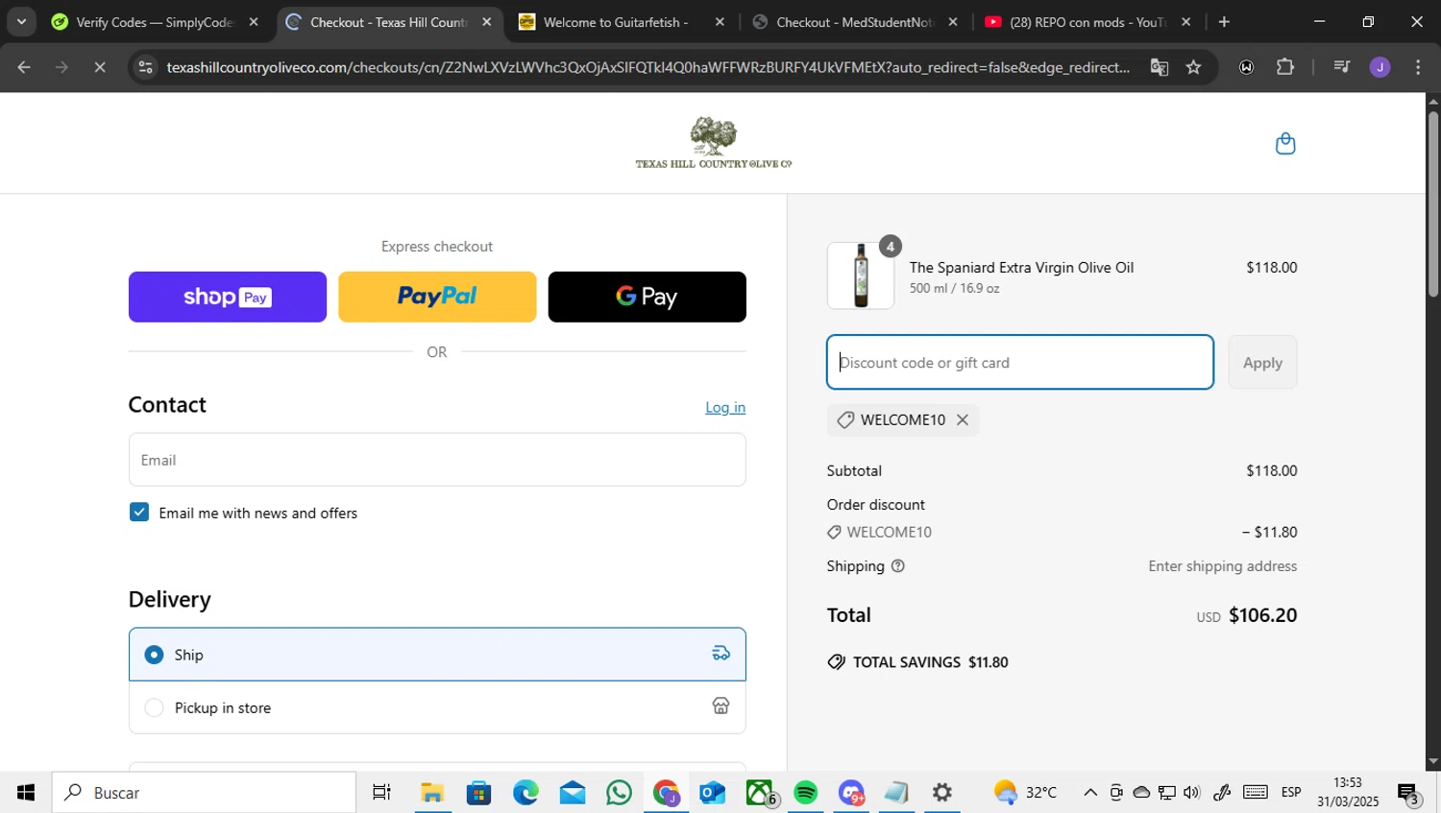Image resolution: width=1441 pixels, height=813 pixels.
Task: Open the translate page icon in address bar
Action: click(1160, 67)
